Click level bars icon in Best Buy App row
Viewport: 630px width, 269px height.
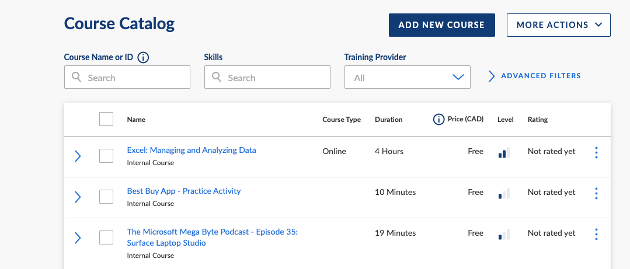[504, 194]
